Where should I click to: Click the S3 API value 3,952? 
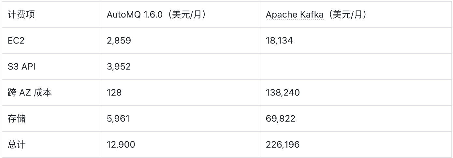click(119, 67)
